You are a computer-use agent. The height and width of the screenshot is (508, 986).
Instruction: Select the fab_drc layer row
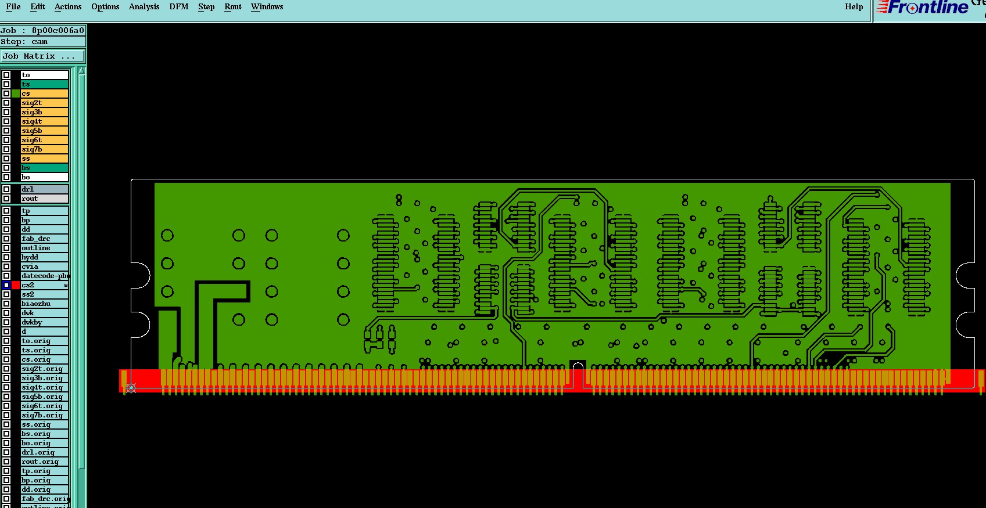pos(45,239)
